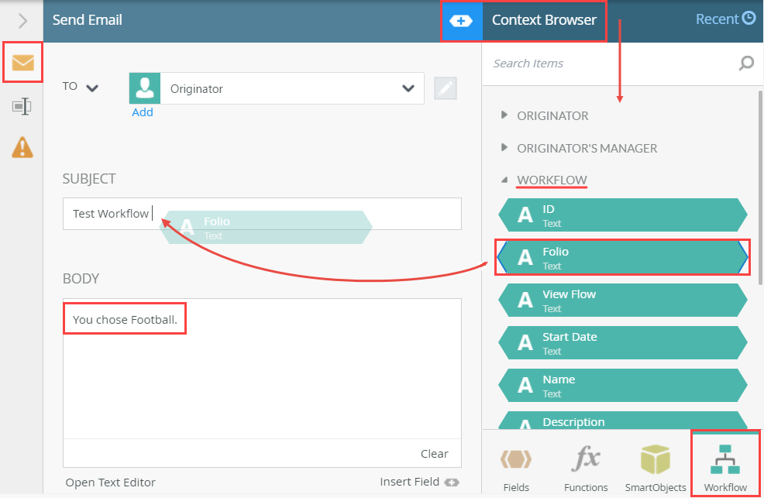Open the Originator recipient dropdown

click(408, 88)
